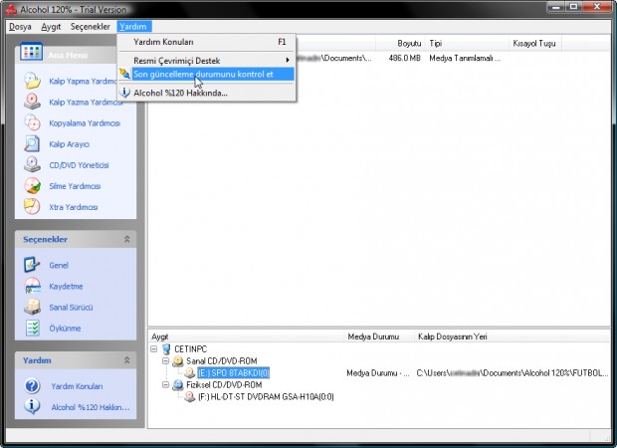Screen dimensions: 617x448
Task: Click the Kaydetme disc icon
Action: coord(32,286)
